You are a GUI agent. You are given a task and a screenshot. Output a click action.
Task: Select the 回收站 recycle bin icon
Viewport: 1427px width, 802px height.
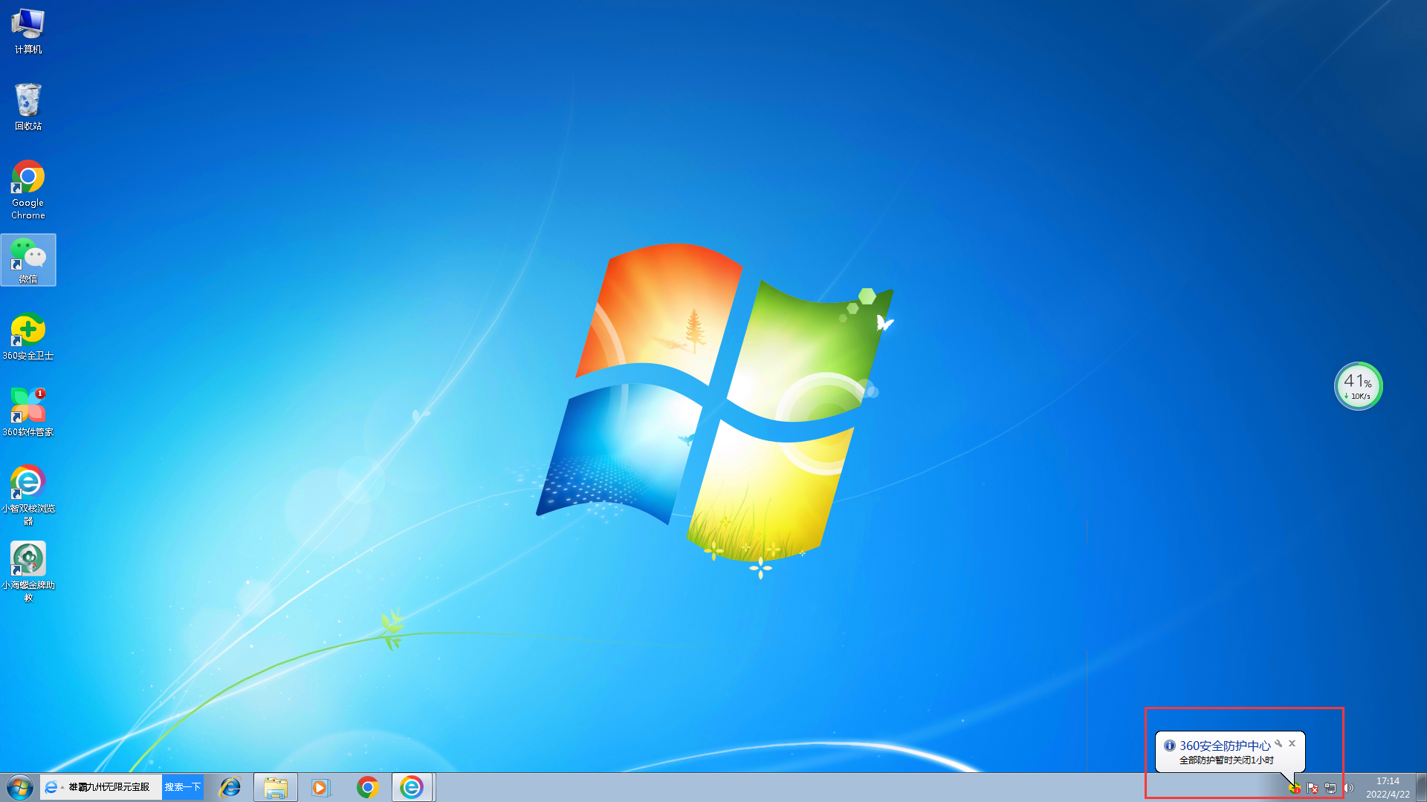coord(28,105)
